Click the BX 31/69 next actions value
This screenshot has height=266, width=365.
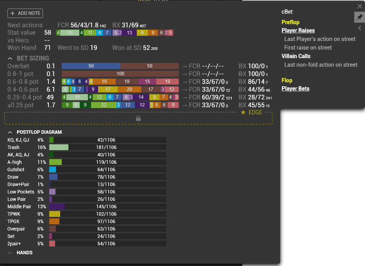tap(129, 25)
